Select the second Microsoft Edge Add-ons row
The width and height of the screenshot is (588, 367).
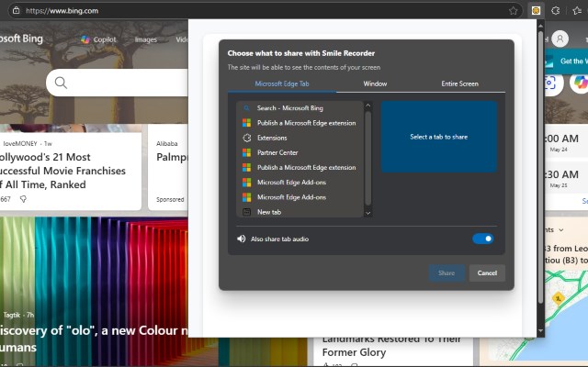click(300, 197)
